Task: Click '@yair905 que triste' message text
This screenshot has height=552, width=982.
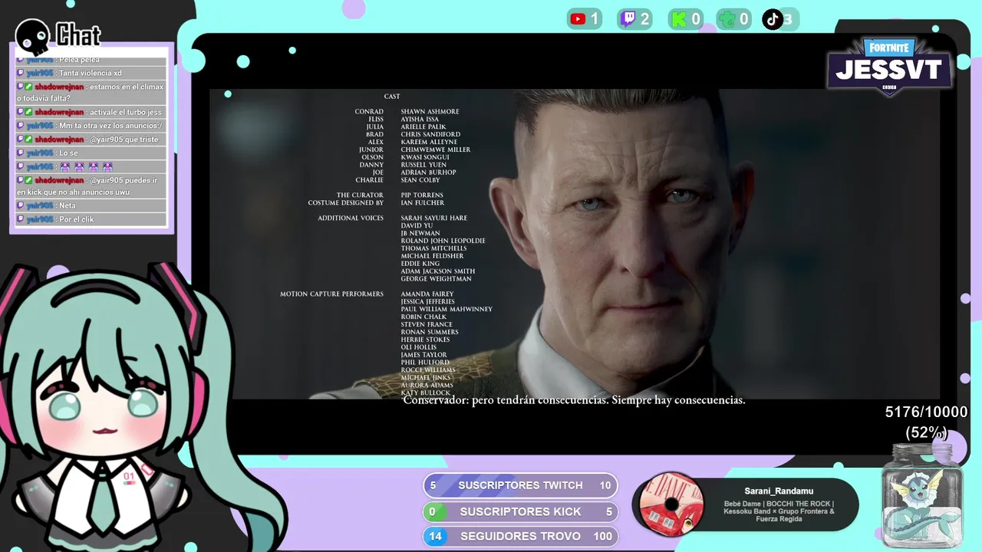Action: tap(124, 140)
